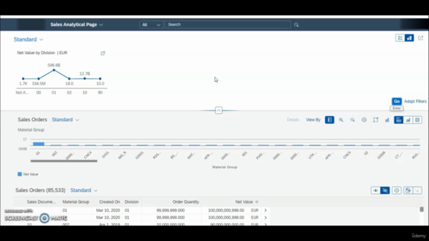Click the Order Quantity column header
The height and width of the screenshot is (241, 429).
pos(186,202)
